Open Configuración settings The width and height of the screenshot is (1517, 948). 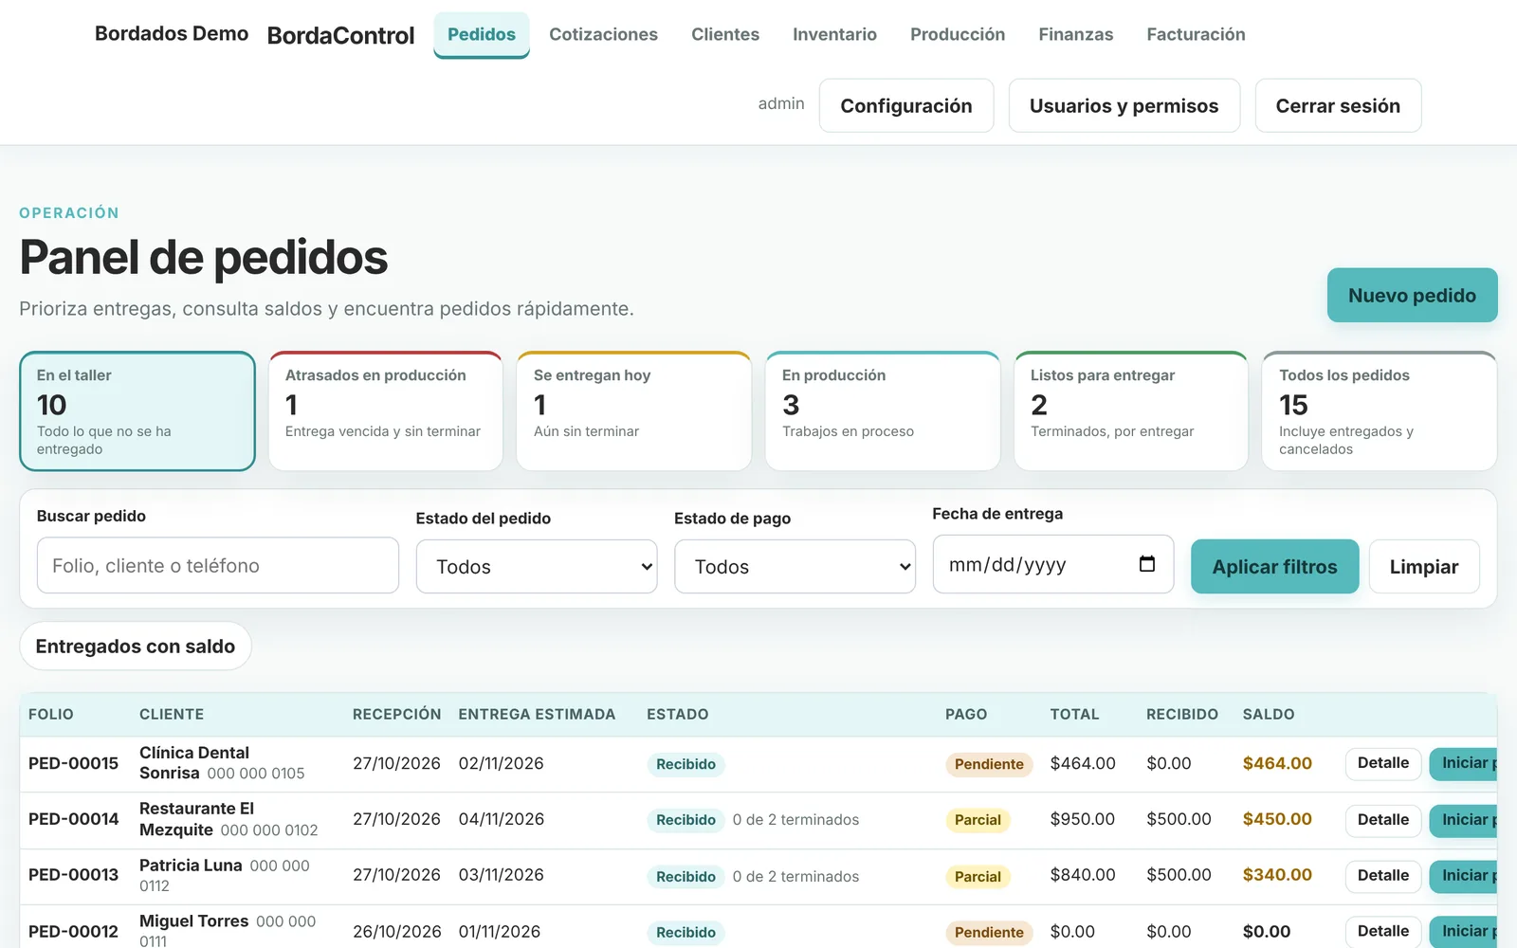tap(906, 105)
